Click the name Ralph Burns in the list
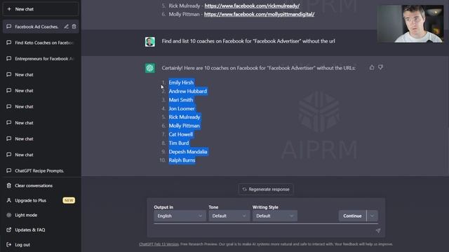This screenshot has width=449, height=252. click(182, 160)
